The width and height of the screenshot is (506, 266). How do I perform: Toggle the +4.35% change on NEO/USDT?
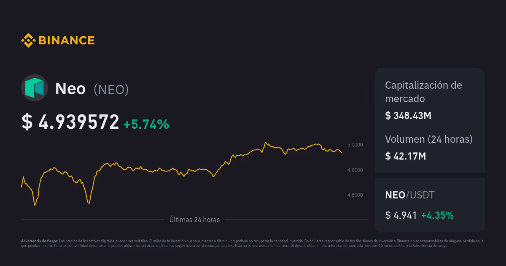[x=438, y=215]
